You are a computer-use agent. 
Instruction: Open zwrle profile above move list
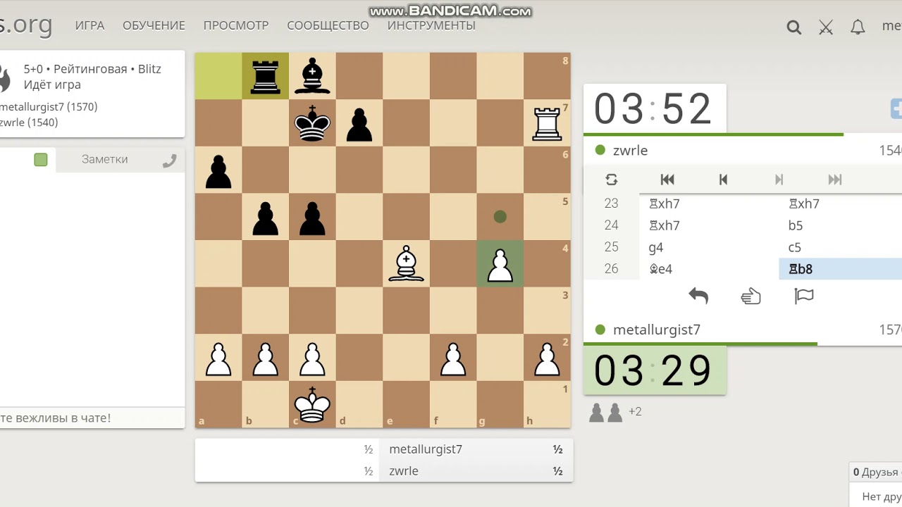point(630,150)
